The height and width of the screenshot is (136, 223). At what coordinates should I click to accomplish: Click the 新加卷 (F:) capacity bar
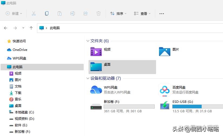(x=129, y=106)
